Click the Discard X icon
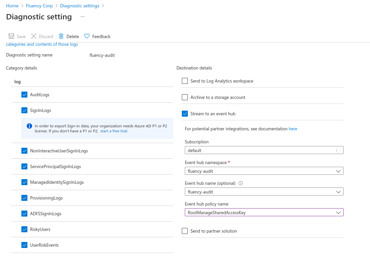Viewport: 370px width, 256px height. pos(34,36)
